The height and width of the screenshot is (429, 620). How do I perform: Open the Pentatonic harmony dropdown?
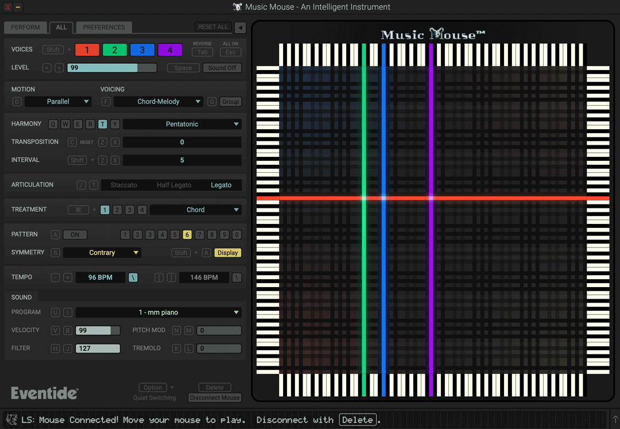click(182, 124)
